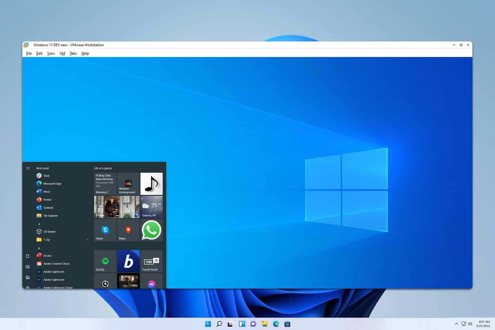Viewport: 495px width, 330px height.
Task: Open PCMag Daily News Meeting calendar tile
Action: (x=105, y=184)
